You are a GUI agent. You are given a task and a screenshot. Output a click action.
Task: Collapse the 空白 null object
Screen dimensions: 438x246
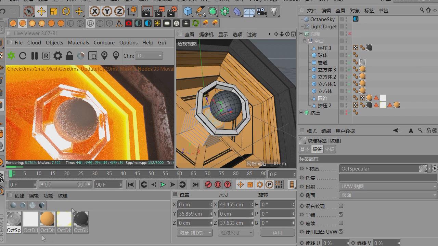[305, 41]
